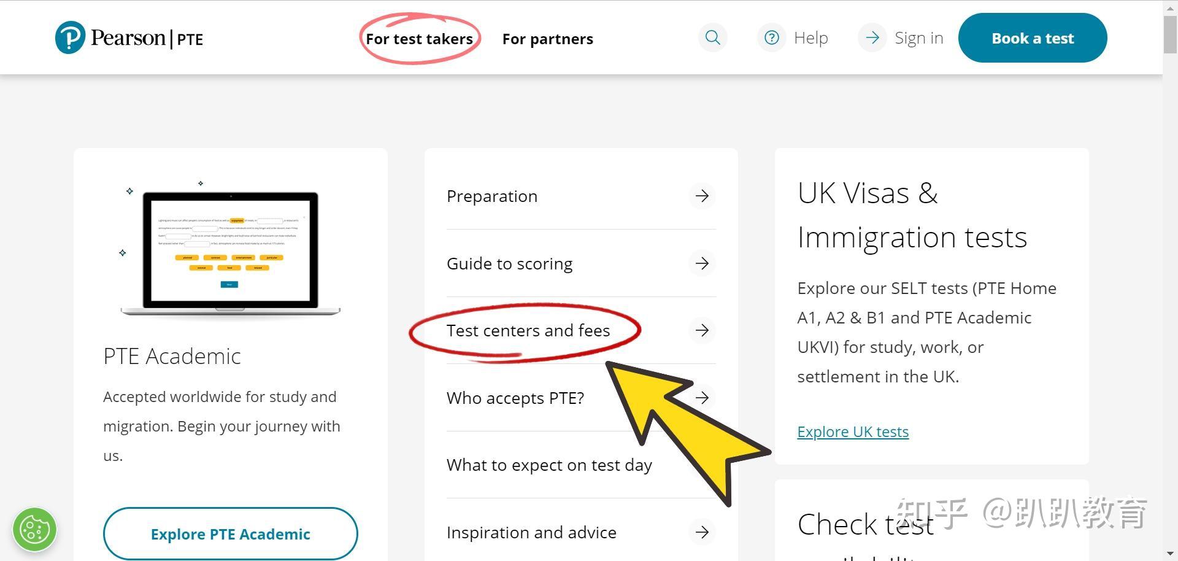Open What to expect on test day

(549, 465)
